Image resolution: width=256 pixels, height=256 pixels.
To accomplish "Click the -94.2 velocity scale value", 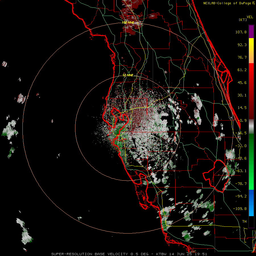I will point(241,196).
